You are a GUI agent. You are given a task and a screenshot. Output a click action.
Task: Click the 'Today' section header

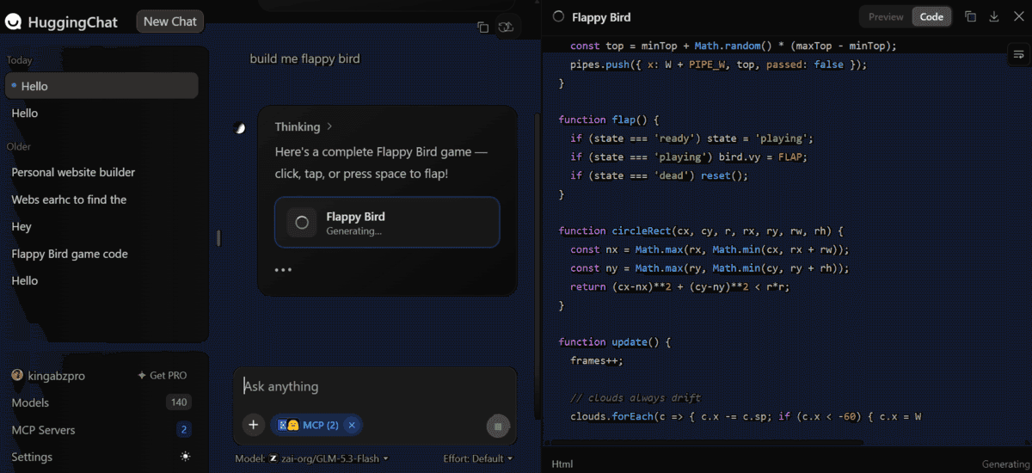(19, 60)
